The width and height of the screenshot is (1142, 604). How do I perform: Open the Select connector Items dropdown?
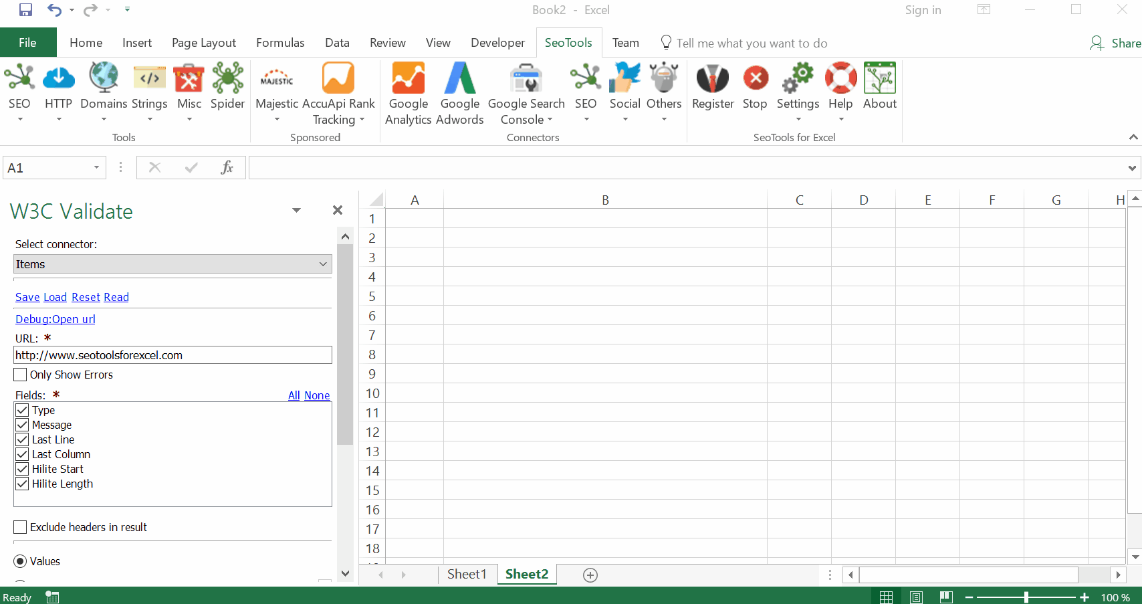click(173, 264)
